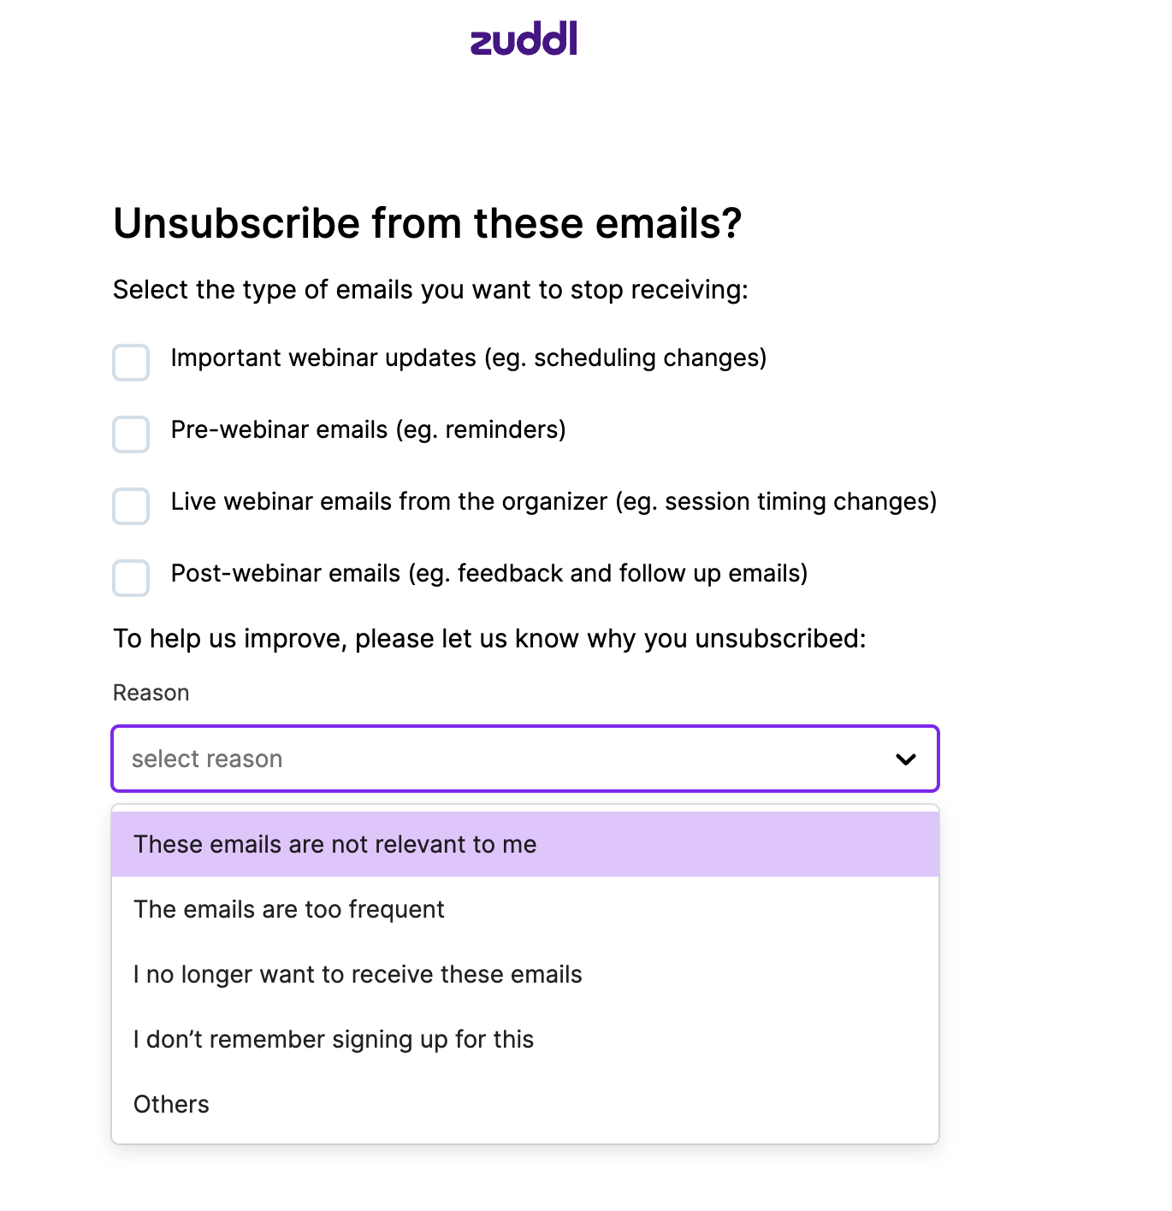The width and height of the screenshot is (1172, 1211).
Task: Choose "These emails are not relevant to me"
Action: [x=334, y=845]
